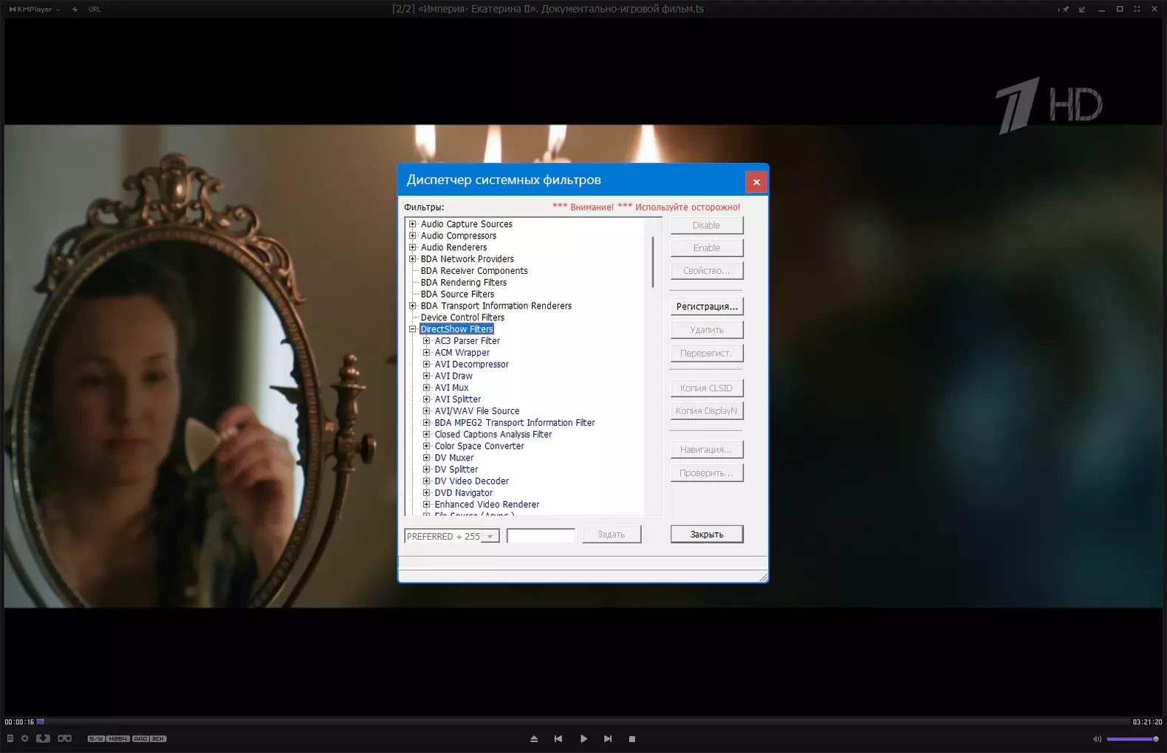Expand BDA Transport Information Renderers node
This screenshot has width=1167, height=753.
point(413,306)
